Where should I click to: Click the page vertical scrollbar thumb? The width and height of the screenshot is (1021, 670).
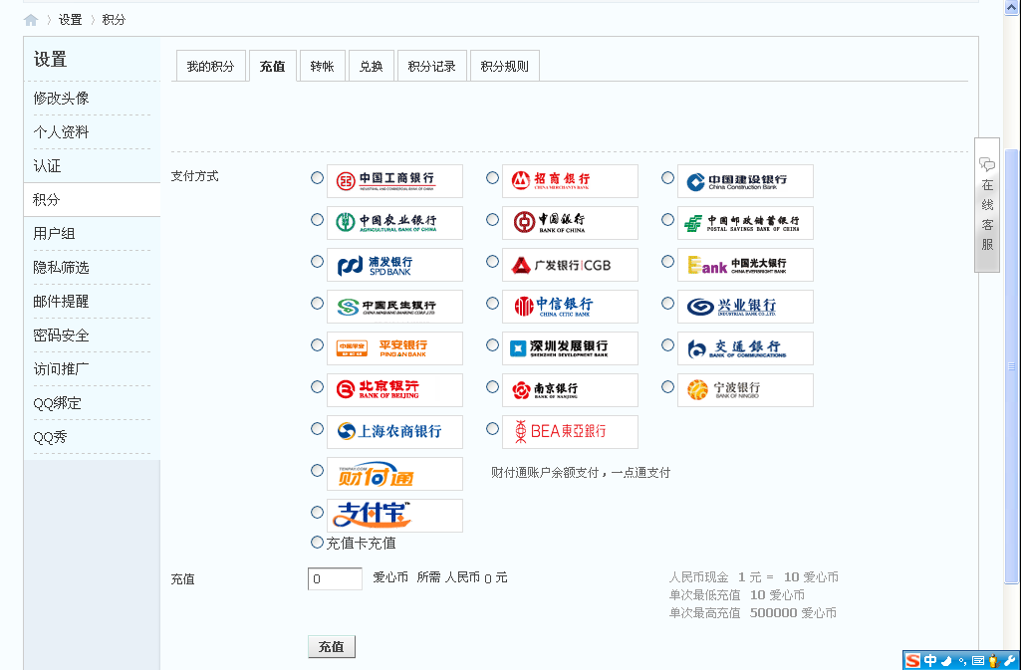click(x=1011, y=366)
